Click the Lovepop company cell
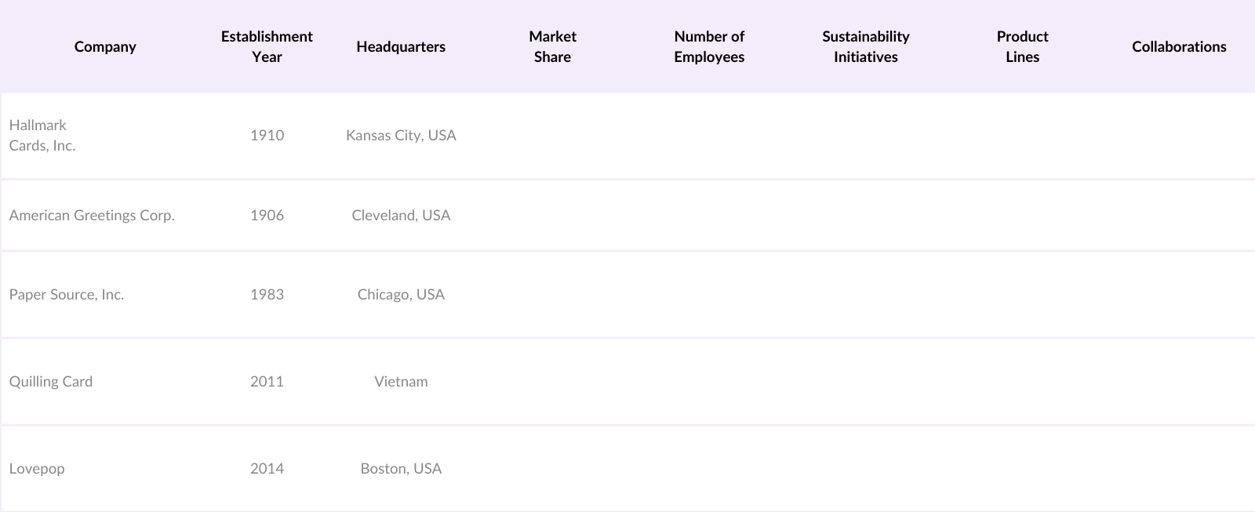The image size is (1255, 512). (37, 468)
